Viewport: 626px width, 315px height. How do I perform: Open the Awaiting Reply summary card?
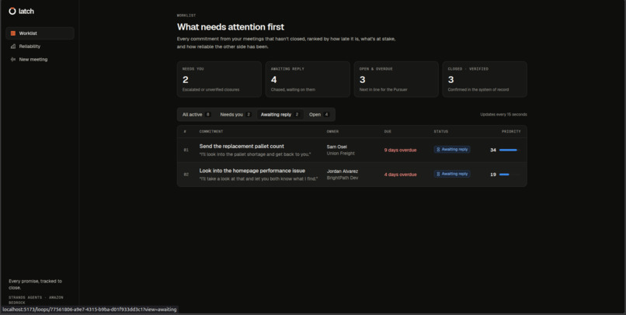(x=308, y=79)
